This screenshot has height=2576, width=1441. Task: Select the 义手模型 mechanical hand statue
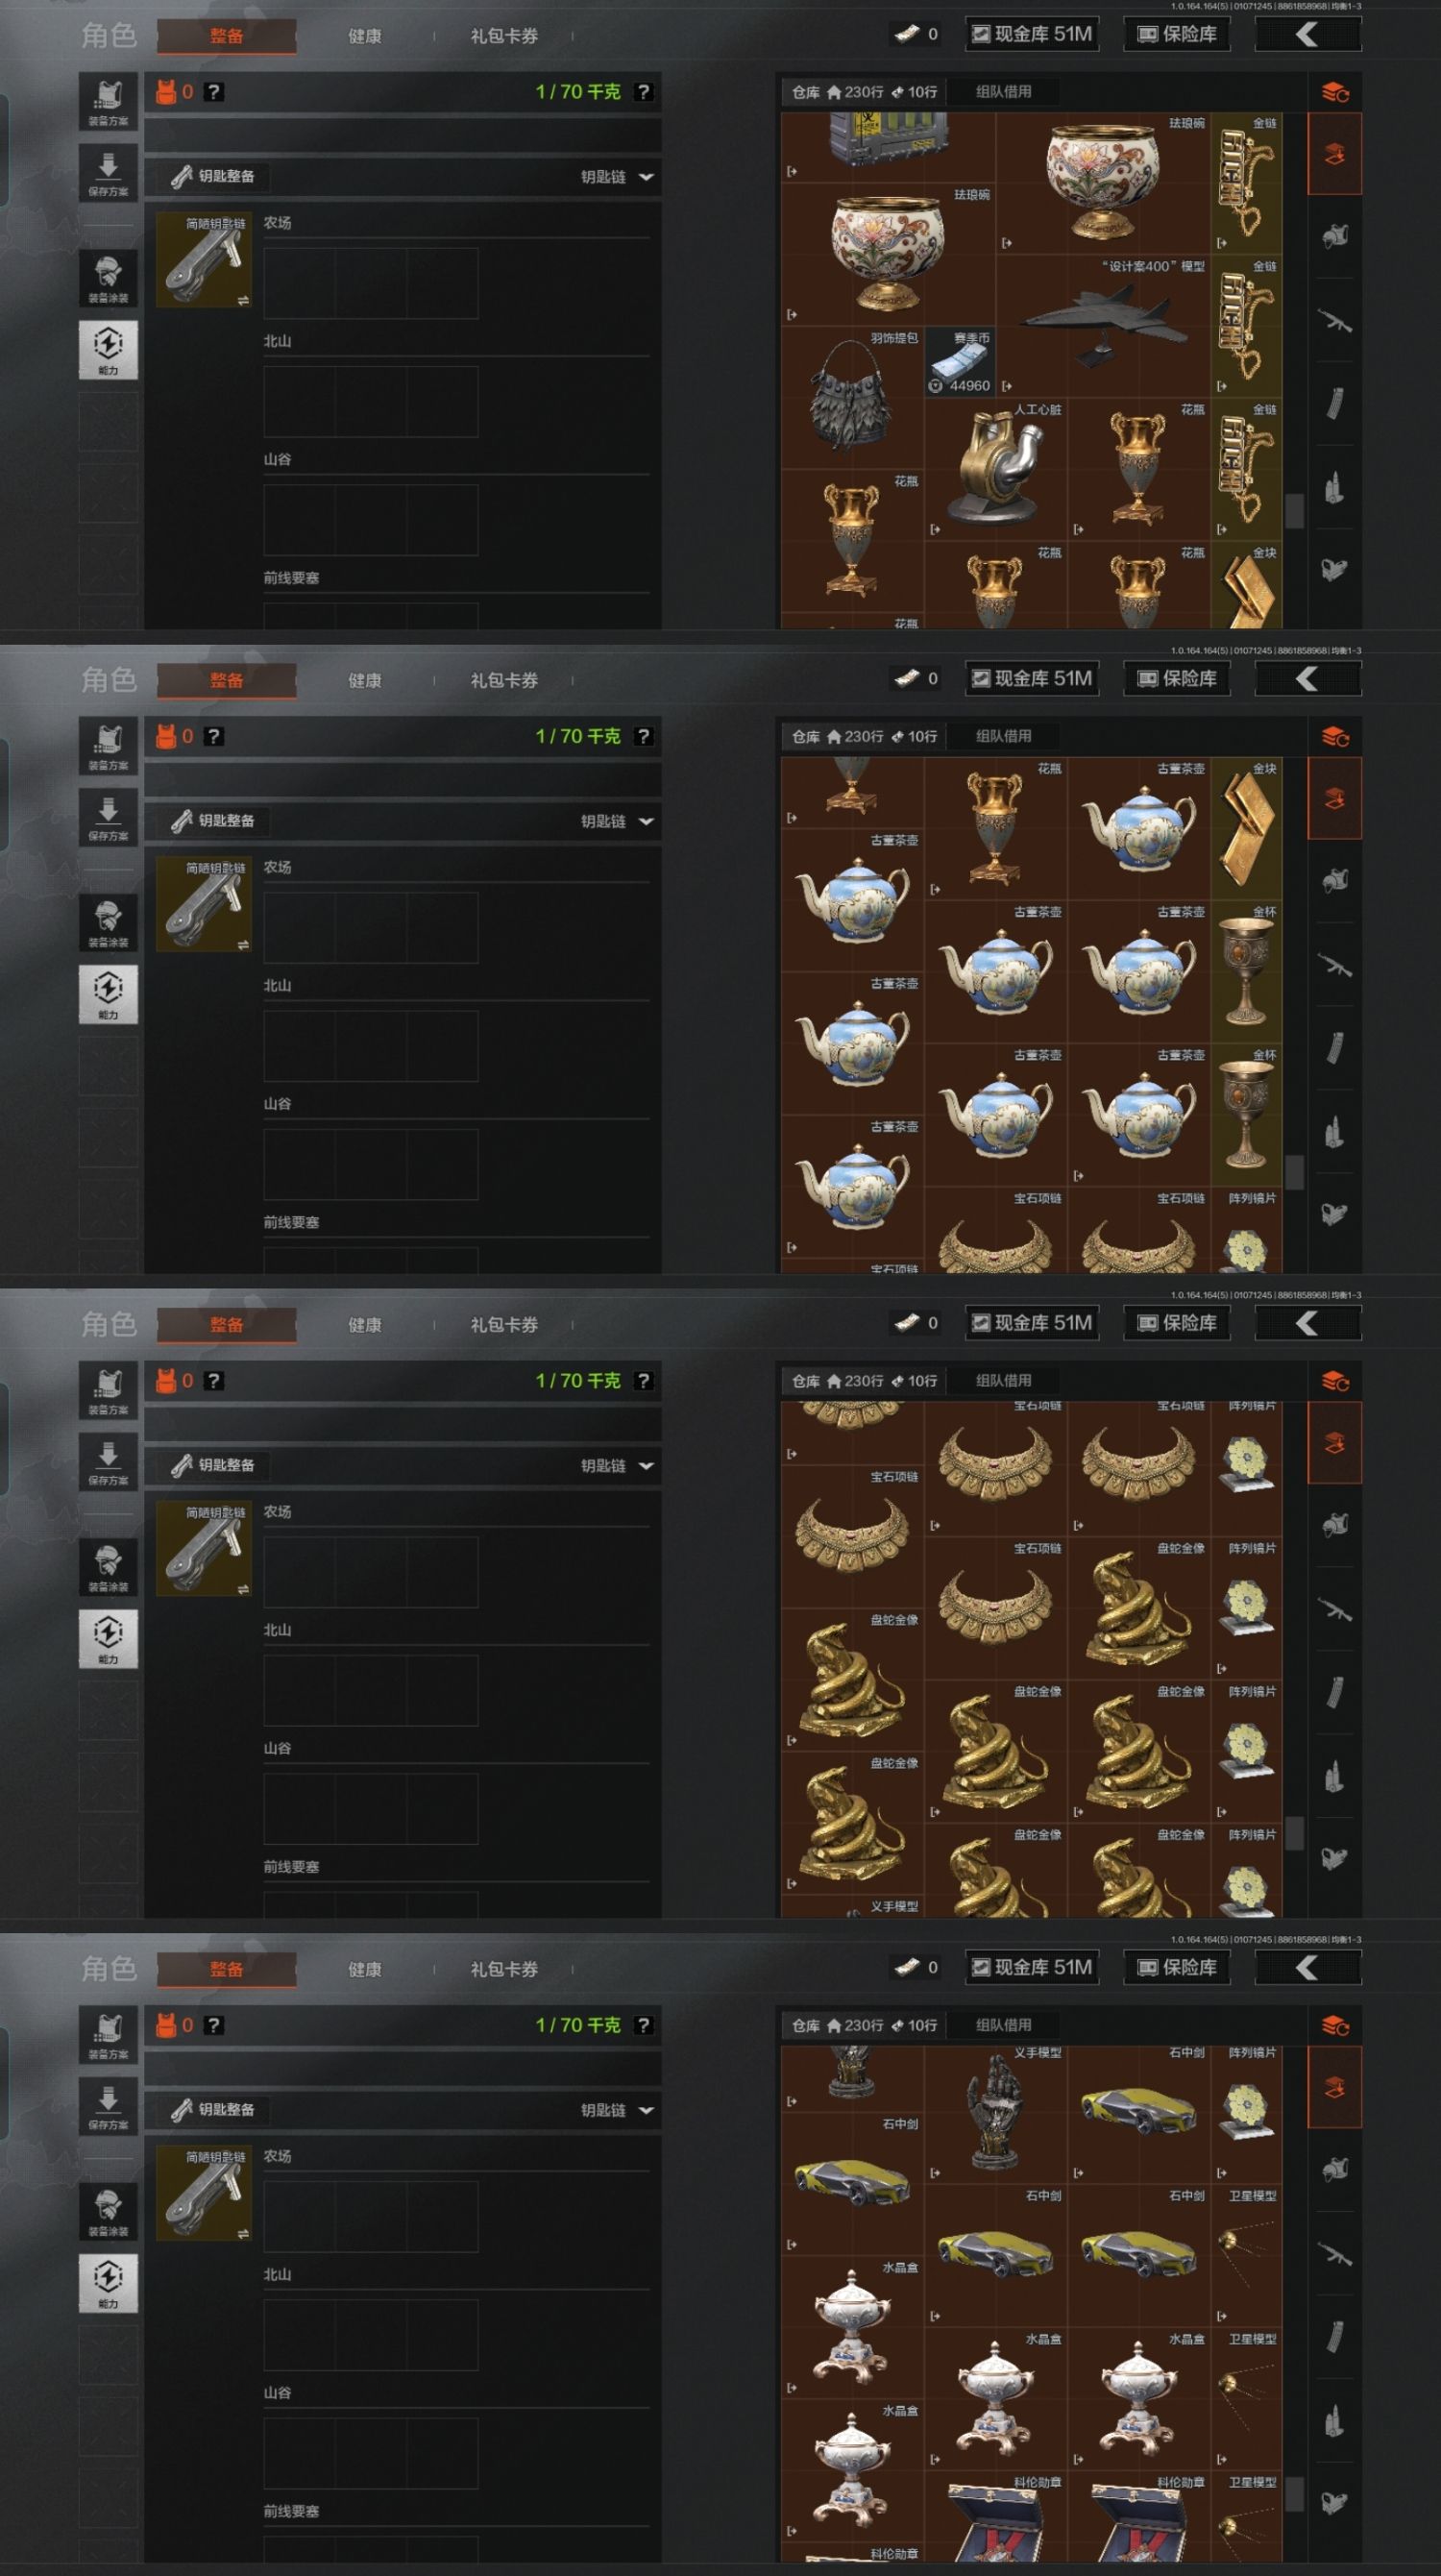point(996,2114)
